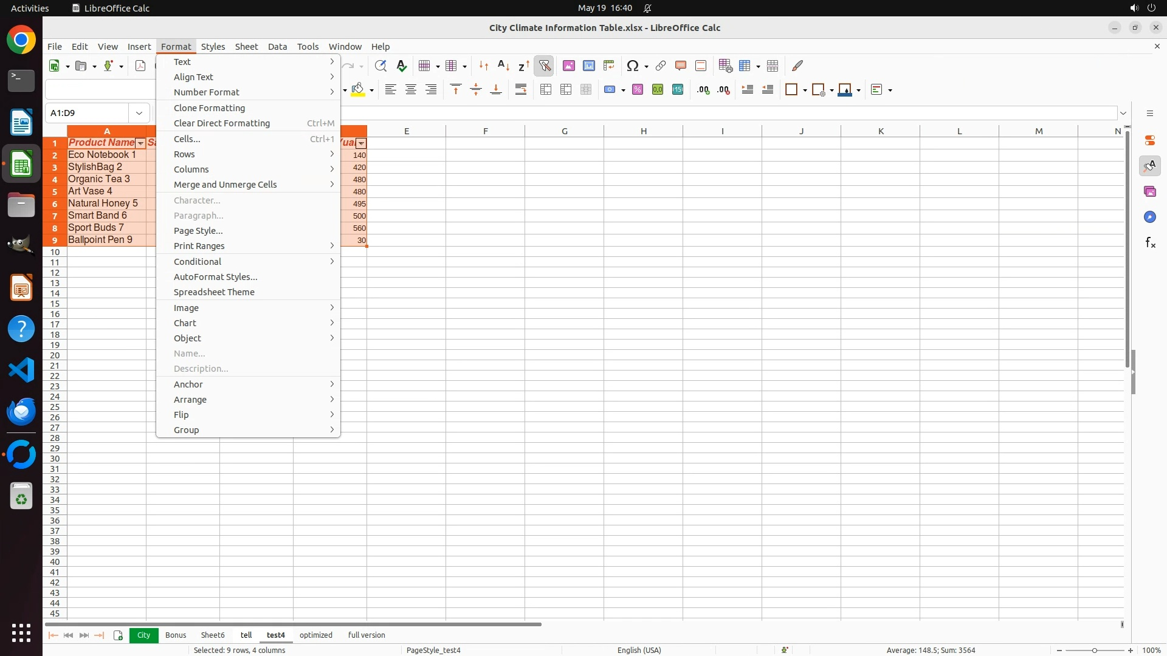Viewport: 1167px width, 656px height.
Task: Open the Navigator from the sidebar
Action: pyautogui.click(x=1150, y=217)
